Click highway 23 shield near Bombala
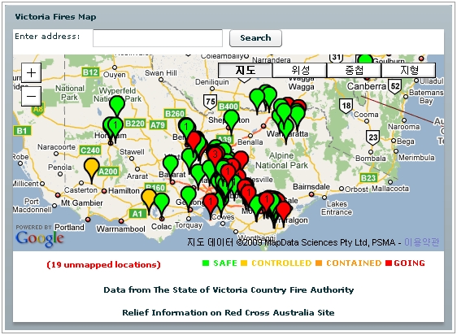 372,137
